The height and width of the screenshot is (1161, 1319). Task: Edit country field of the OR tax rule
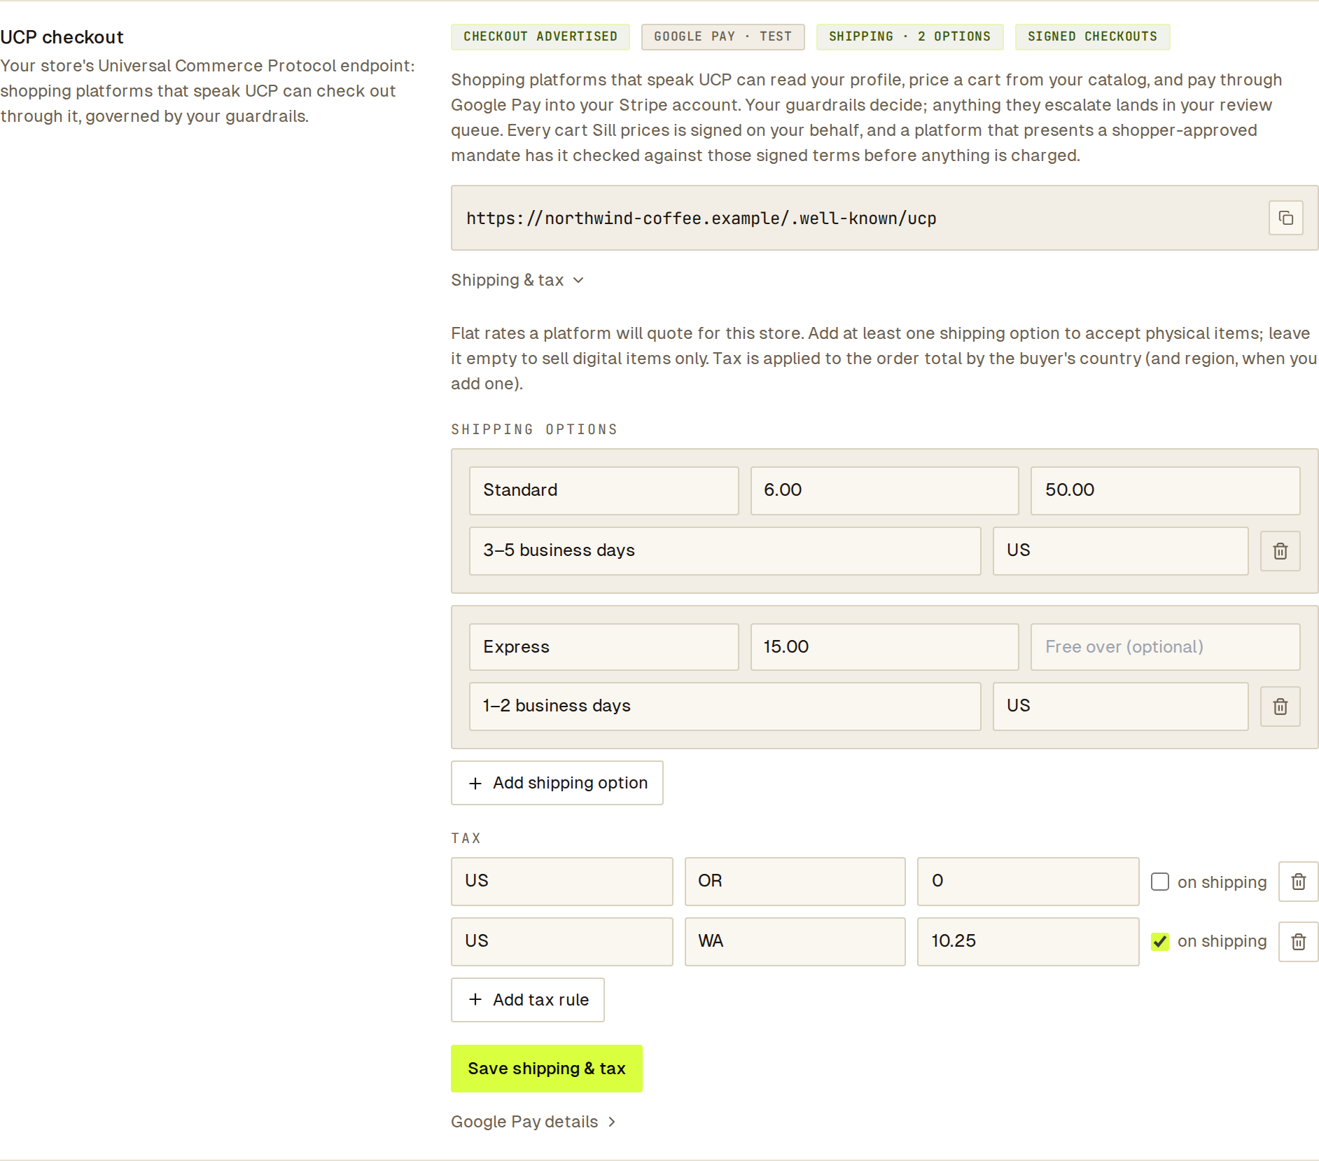tap(562, 881)
